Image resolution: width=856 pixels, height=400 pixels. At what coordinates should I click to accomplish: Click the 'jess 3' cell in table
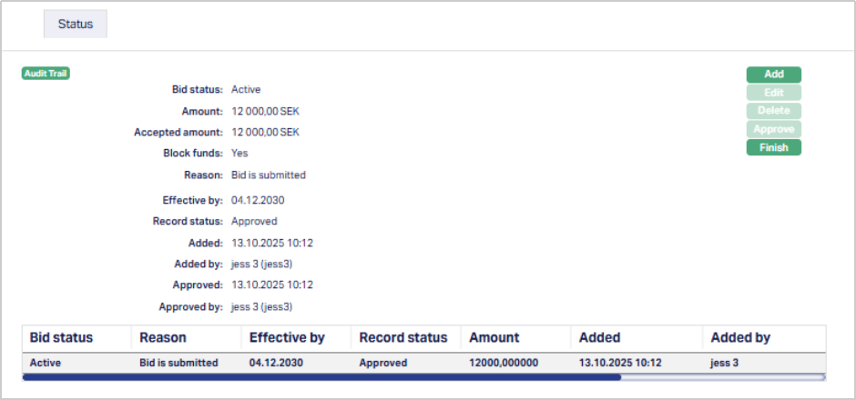click(x=726, y=363)
